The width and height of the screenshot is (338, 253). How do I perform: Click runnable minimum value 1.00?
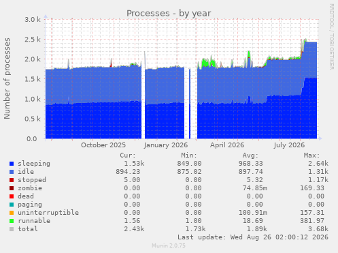[193, 221]
